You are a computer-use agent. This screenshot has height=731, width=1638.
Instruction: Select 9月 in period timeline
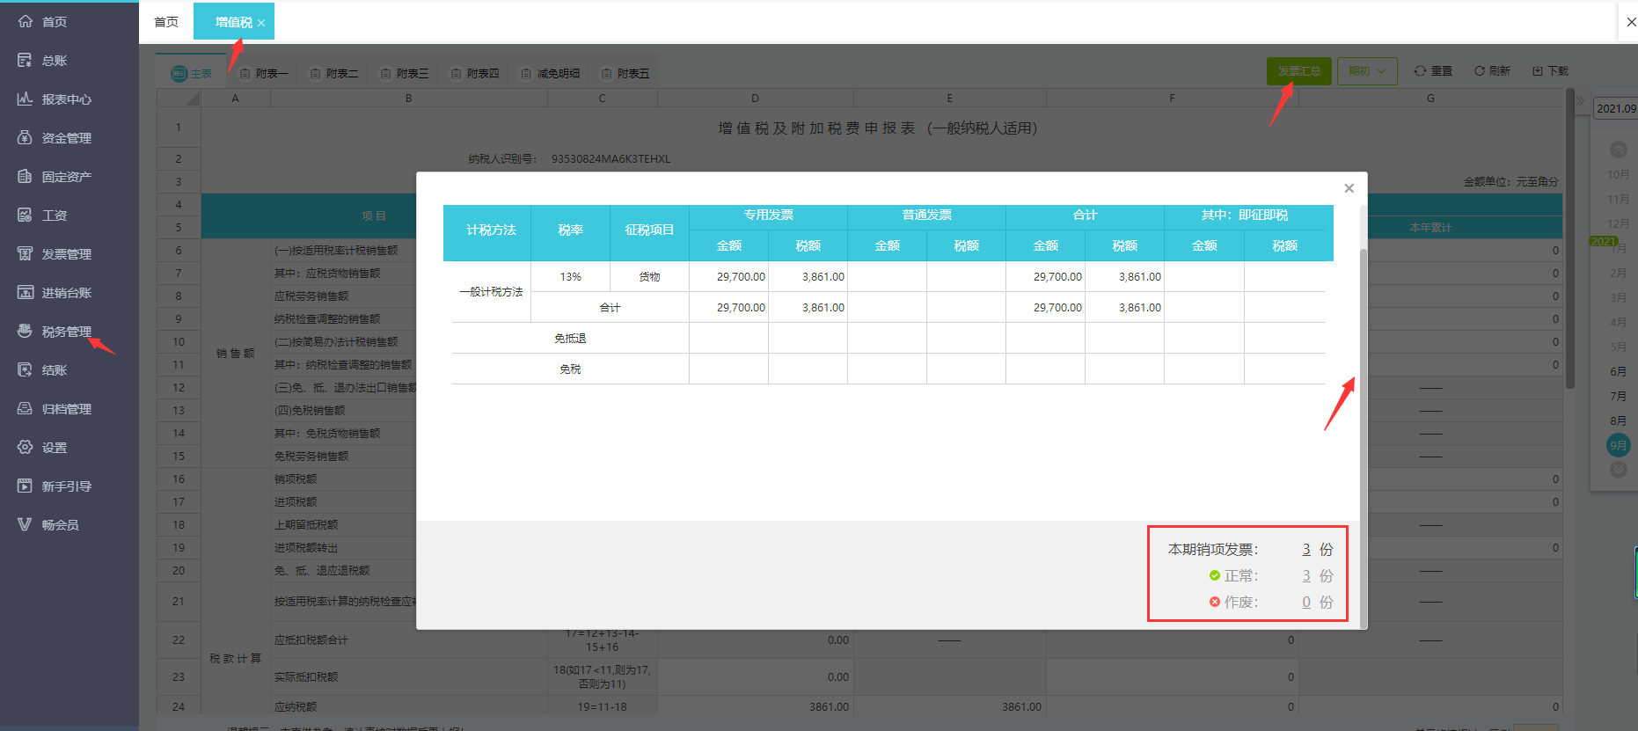pyautogui.click(x=1619, y=445)
